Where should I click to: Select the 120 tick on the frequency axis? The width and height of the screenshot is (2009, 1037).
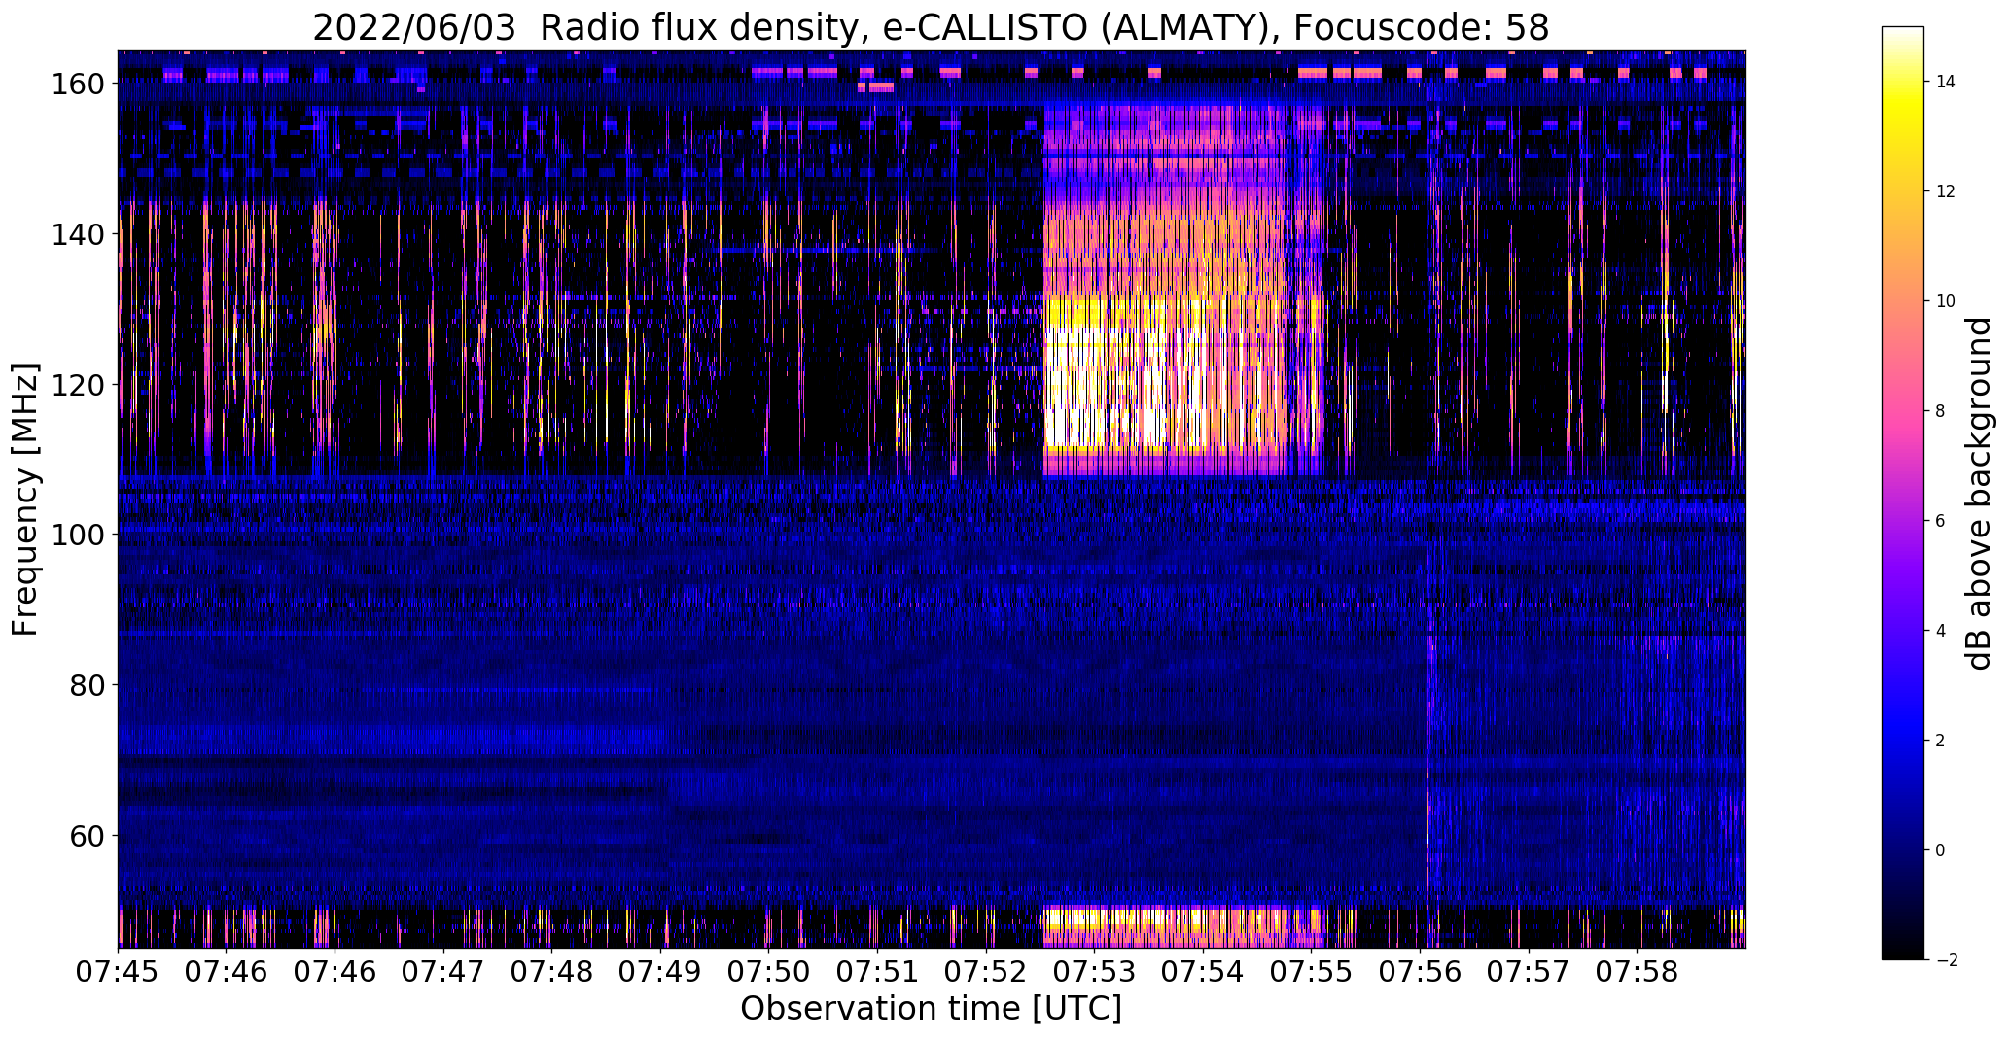78,386
